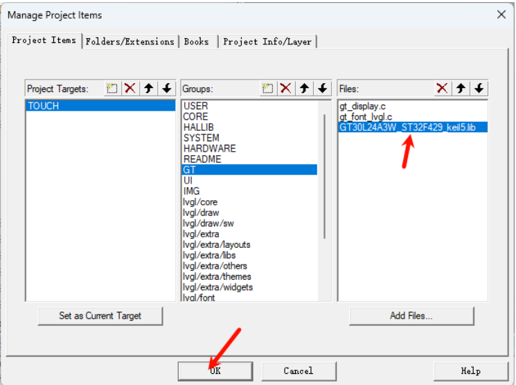Viewport: 516px width, 385px height.
Task: Select file gt_display.c
Action: [x=413, y=106]
